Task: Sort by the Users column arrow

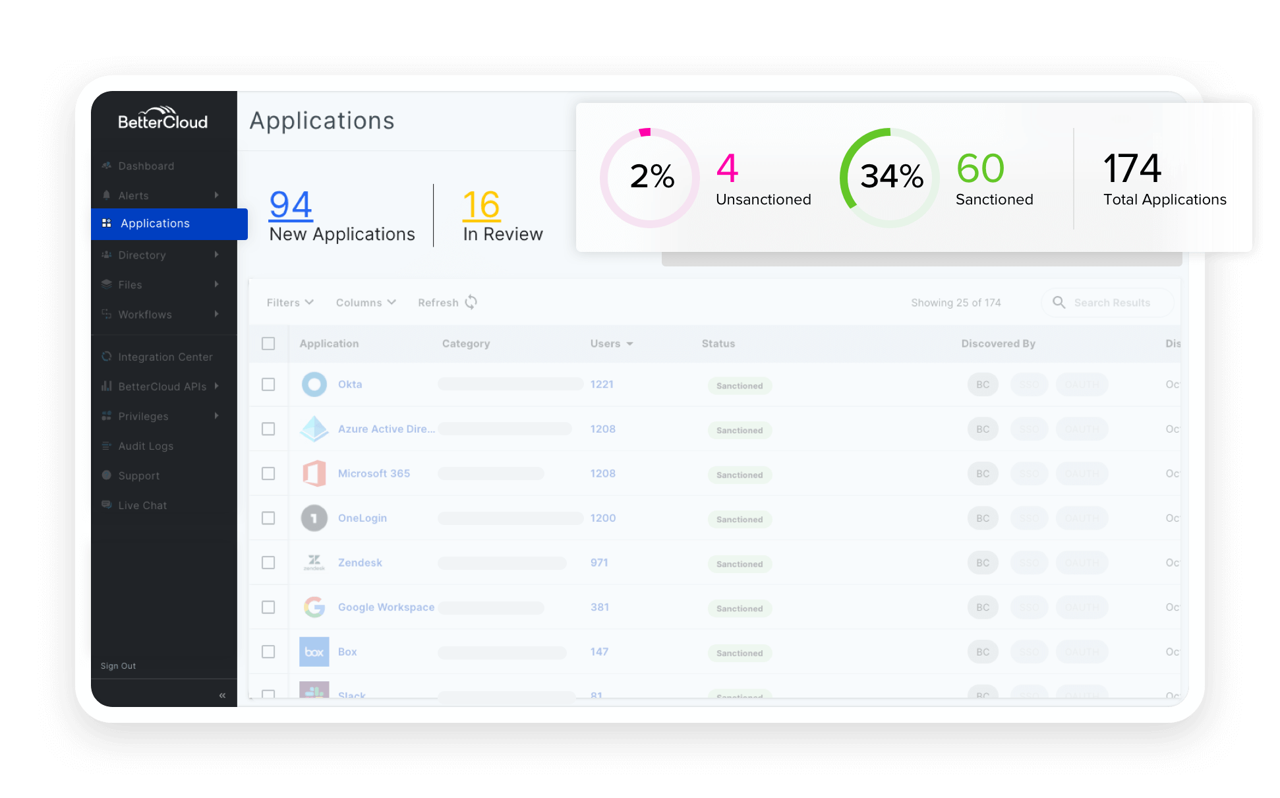Action: click(629, 344)
